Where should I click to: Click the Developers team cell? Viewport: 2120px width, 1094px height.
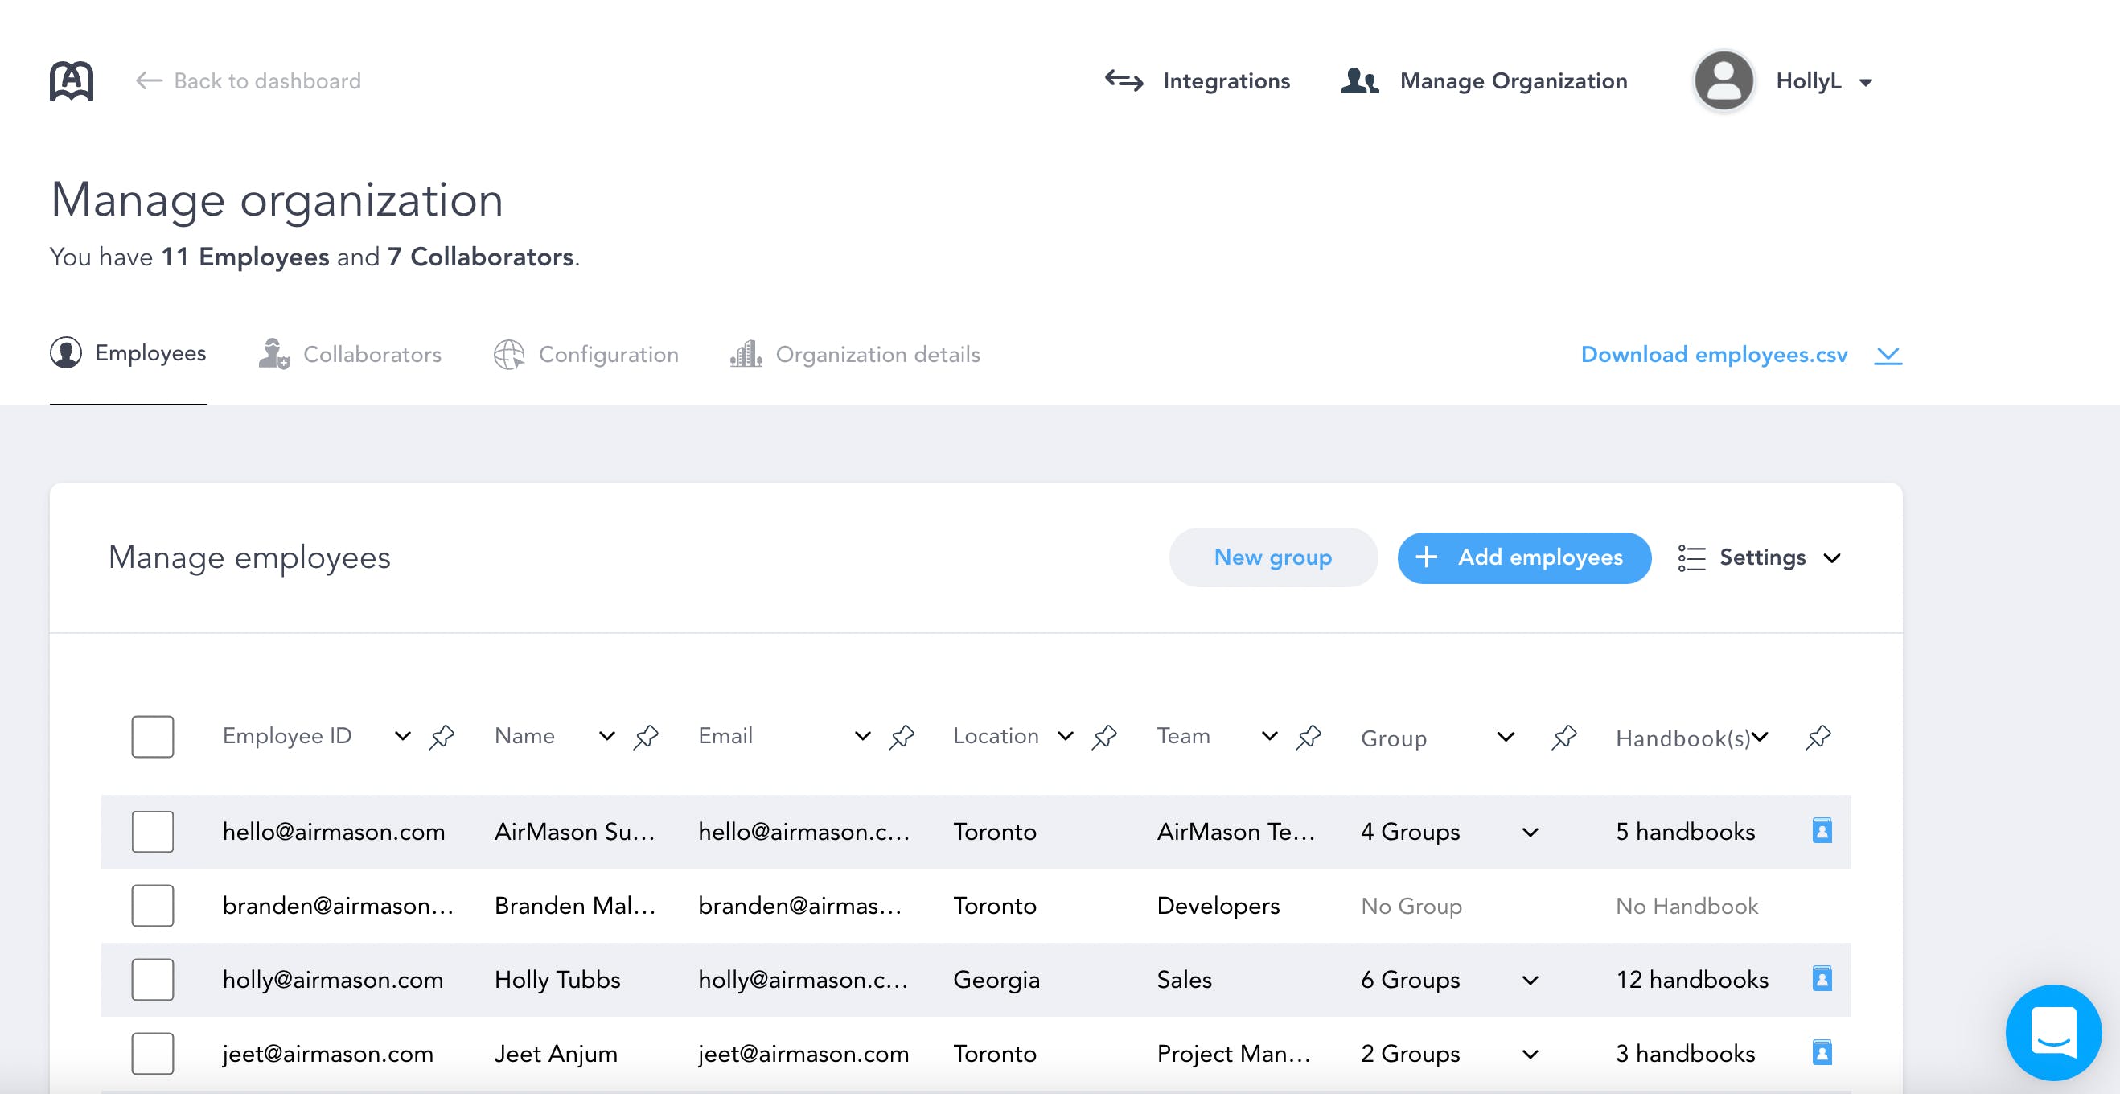point(1218,907)
